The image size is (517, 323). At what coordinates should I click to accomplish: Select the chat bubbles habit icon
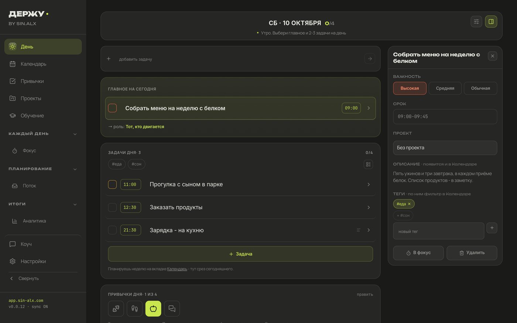point(172,309)
